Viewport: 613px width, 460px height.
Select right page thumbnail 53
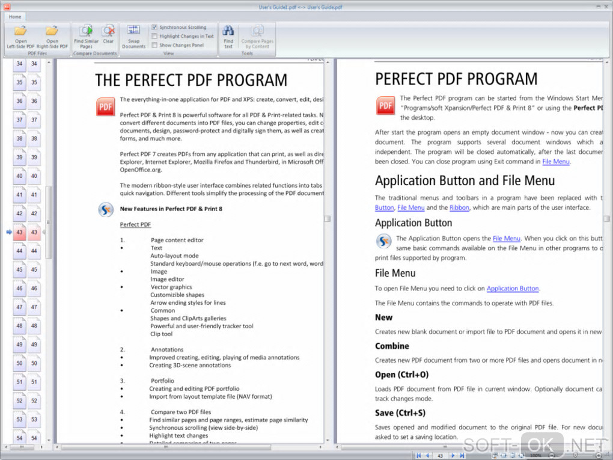coord(34,419)
